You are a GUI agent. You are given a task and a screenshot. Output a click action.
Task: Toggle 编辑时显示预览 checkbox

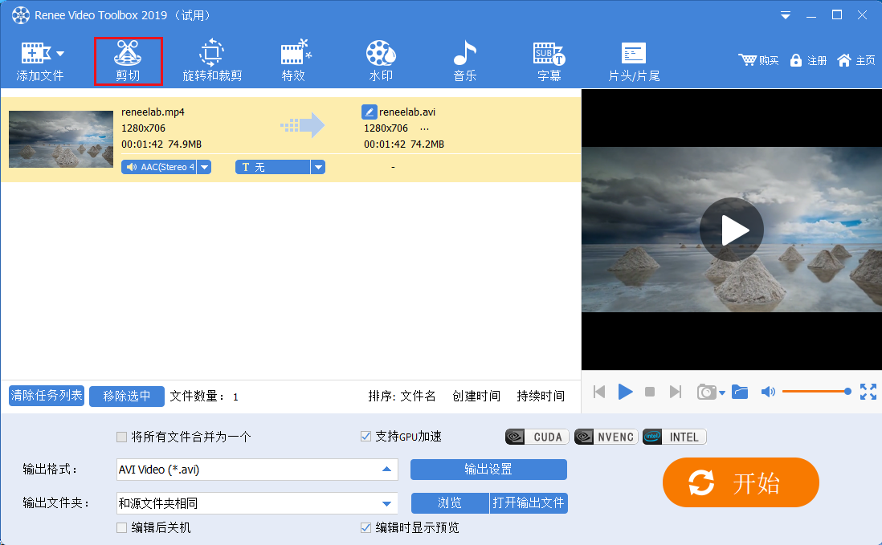[x=365, y=527]
